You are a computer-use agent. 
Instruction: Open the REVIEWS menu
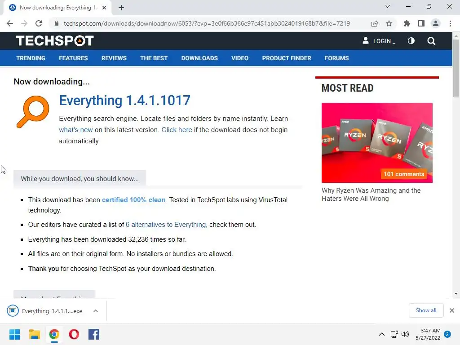(114, 58)
